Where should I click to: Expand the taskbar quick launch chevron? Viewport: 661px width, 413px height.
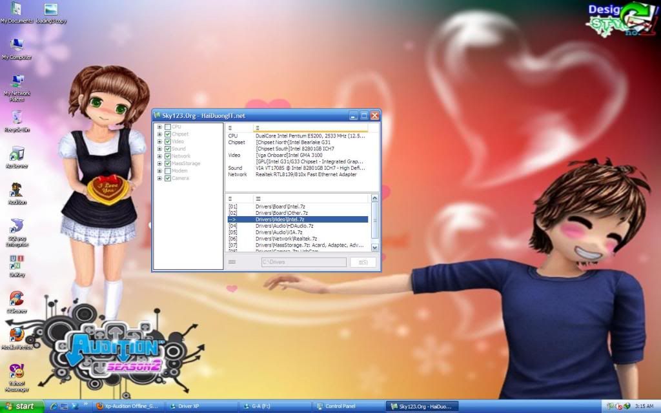point(86,405)
